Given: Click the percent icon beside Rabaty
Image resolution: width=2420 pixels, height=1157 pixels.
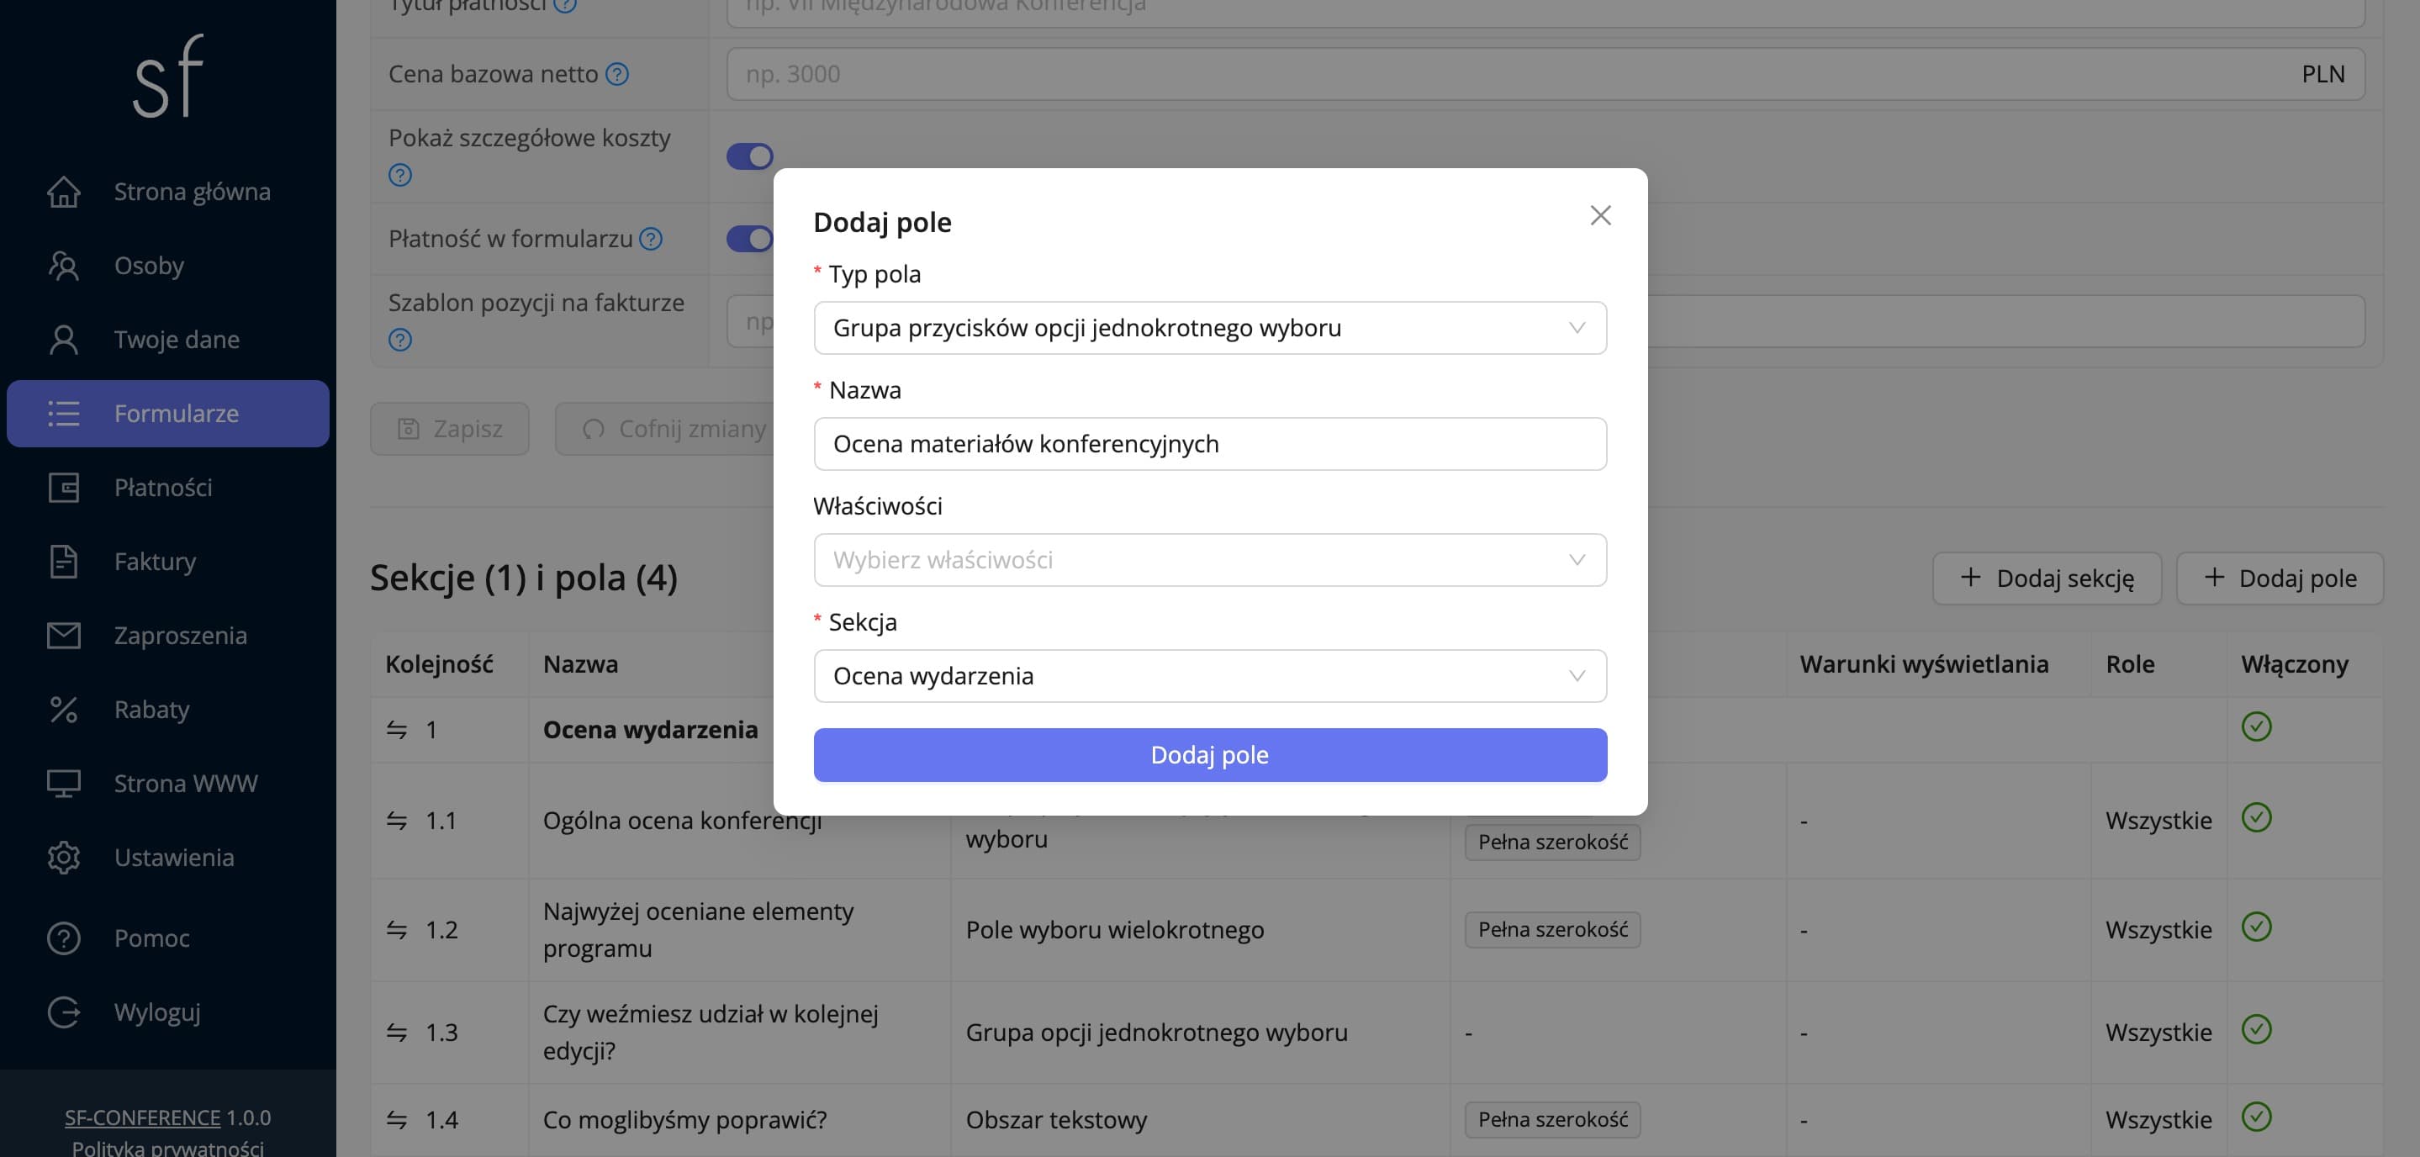Looking at the screenshot, I should [x=64, y=709].
